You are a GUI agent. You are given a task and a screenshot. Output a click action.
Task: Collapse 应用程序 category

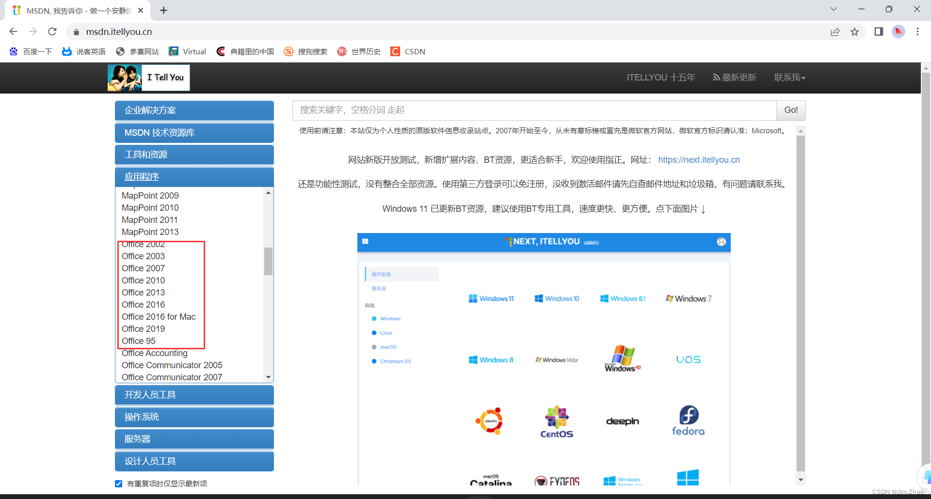click(194, 177)
